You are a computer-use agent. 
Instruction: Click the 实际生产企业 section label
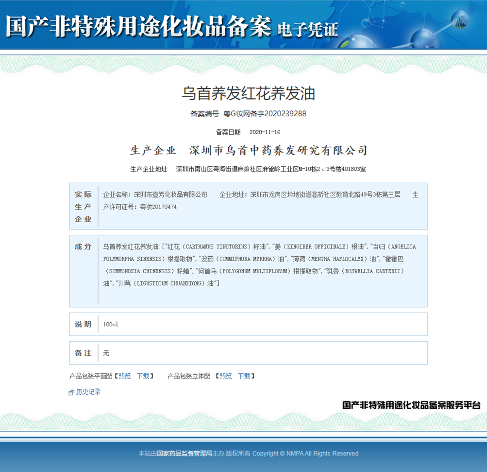[x=83, y=207]
